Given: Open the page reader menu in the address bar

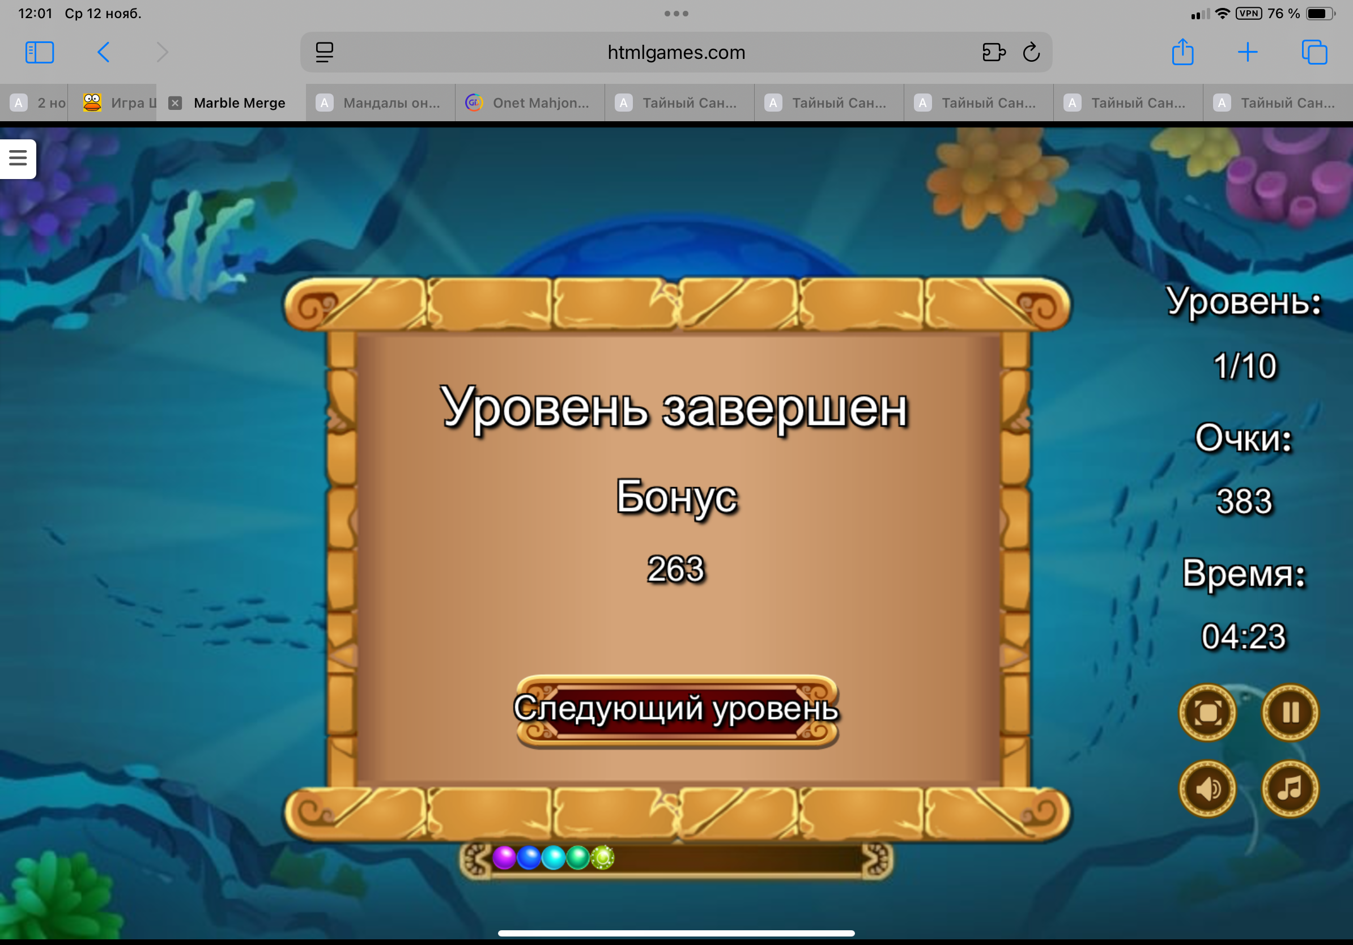Looking at the screenshot, I should 325,53.
